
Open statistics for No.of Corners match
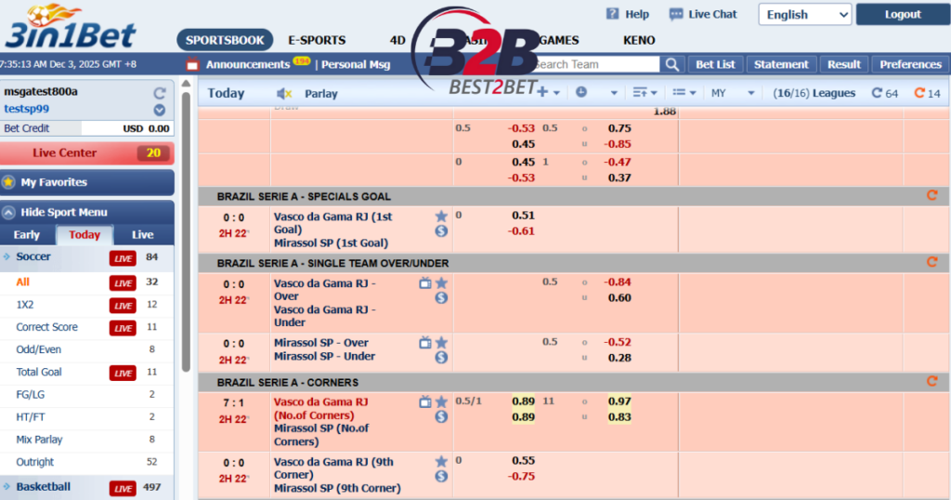click(441, 417)
